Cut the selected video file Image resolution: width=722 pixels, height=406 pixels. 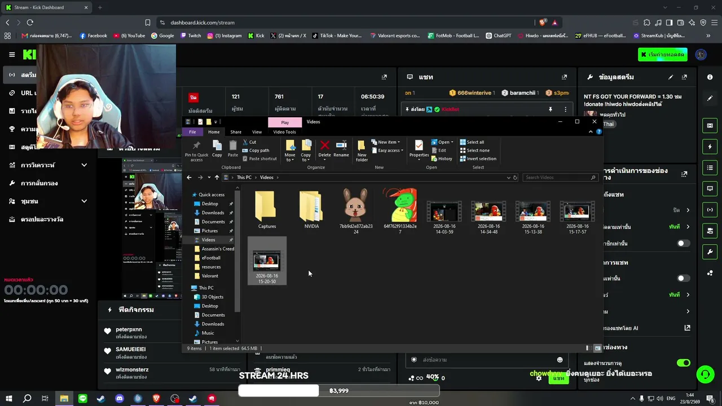point(249,142)
